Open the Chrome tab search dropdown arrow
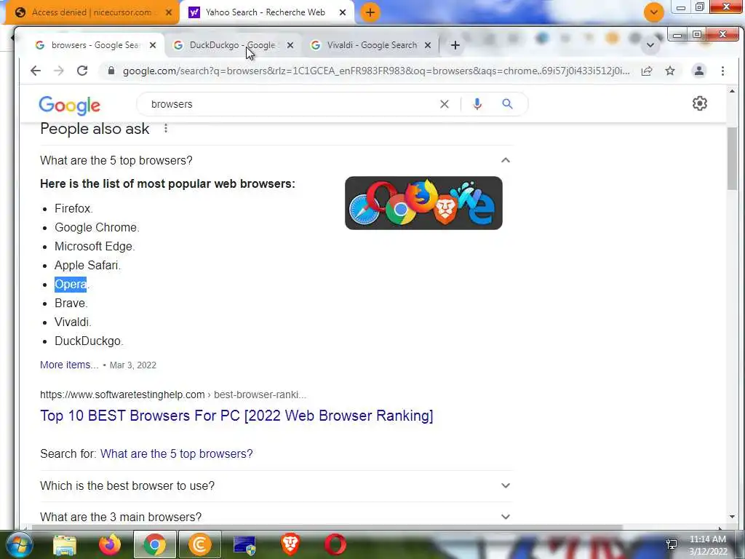The image size is (745, 559). coord(650,45)
